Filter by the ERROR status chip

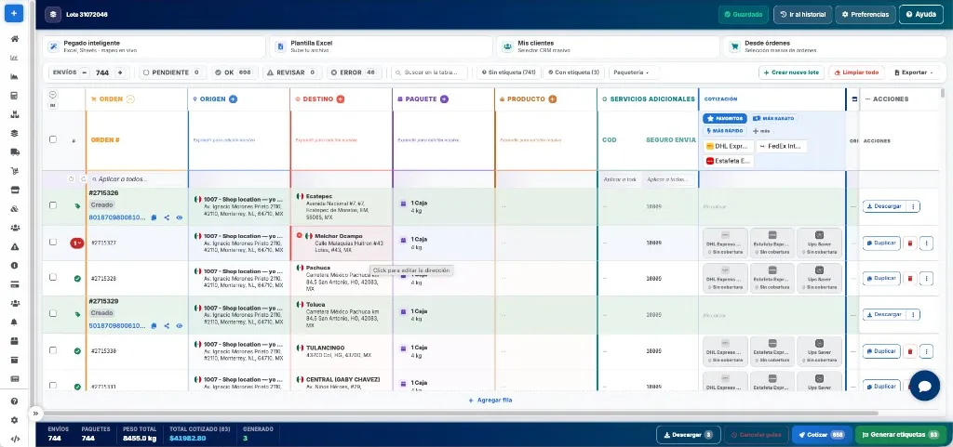pos(355,72)
